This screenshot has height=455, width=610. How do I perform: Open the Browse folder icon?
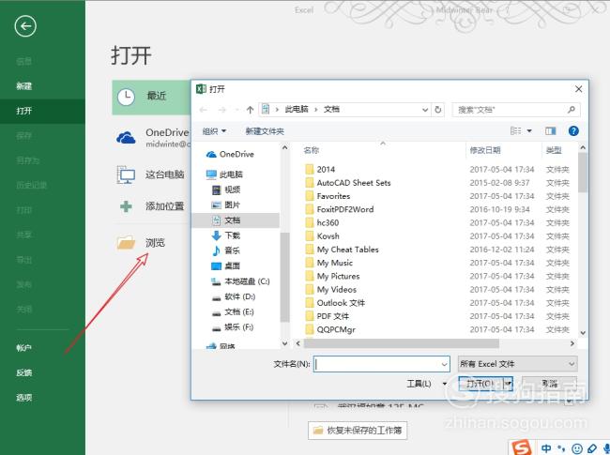coord(126,242)
